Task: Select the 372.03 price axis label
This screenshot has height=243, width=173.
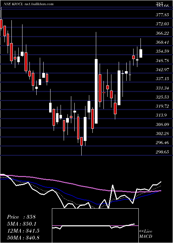Action: (x=162, y=24)
